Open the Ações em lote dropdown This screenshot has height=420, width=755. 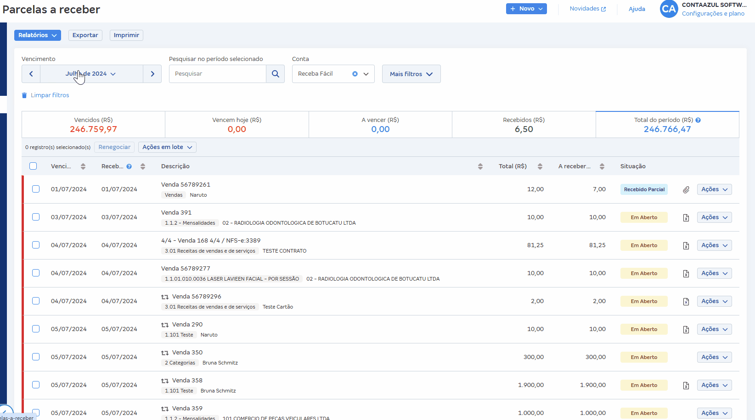coord(168,147)
